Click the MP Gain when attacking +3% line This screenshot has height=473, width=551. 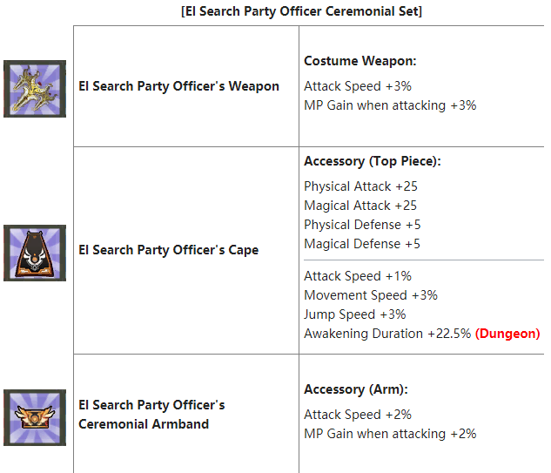[x=390, y=105]
